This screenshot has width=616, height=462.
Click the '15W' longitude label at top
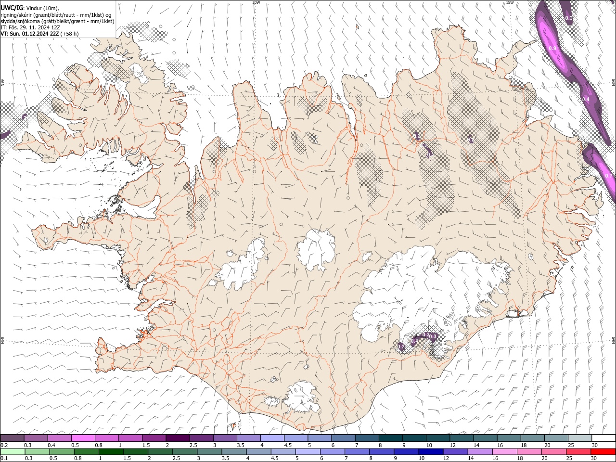coord(510,2)
